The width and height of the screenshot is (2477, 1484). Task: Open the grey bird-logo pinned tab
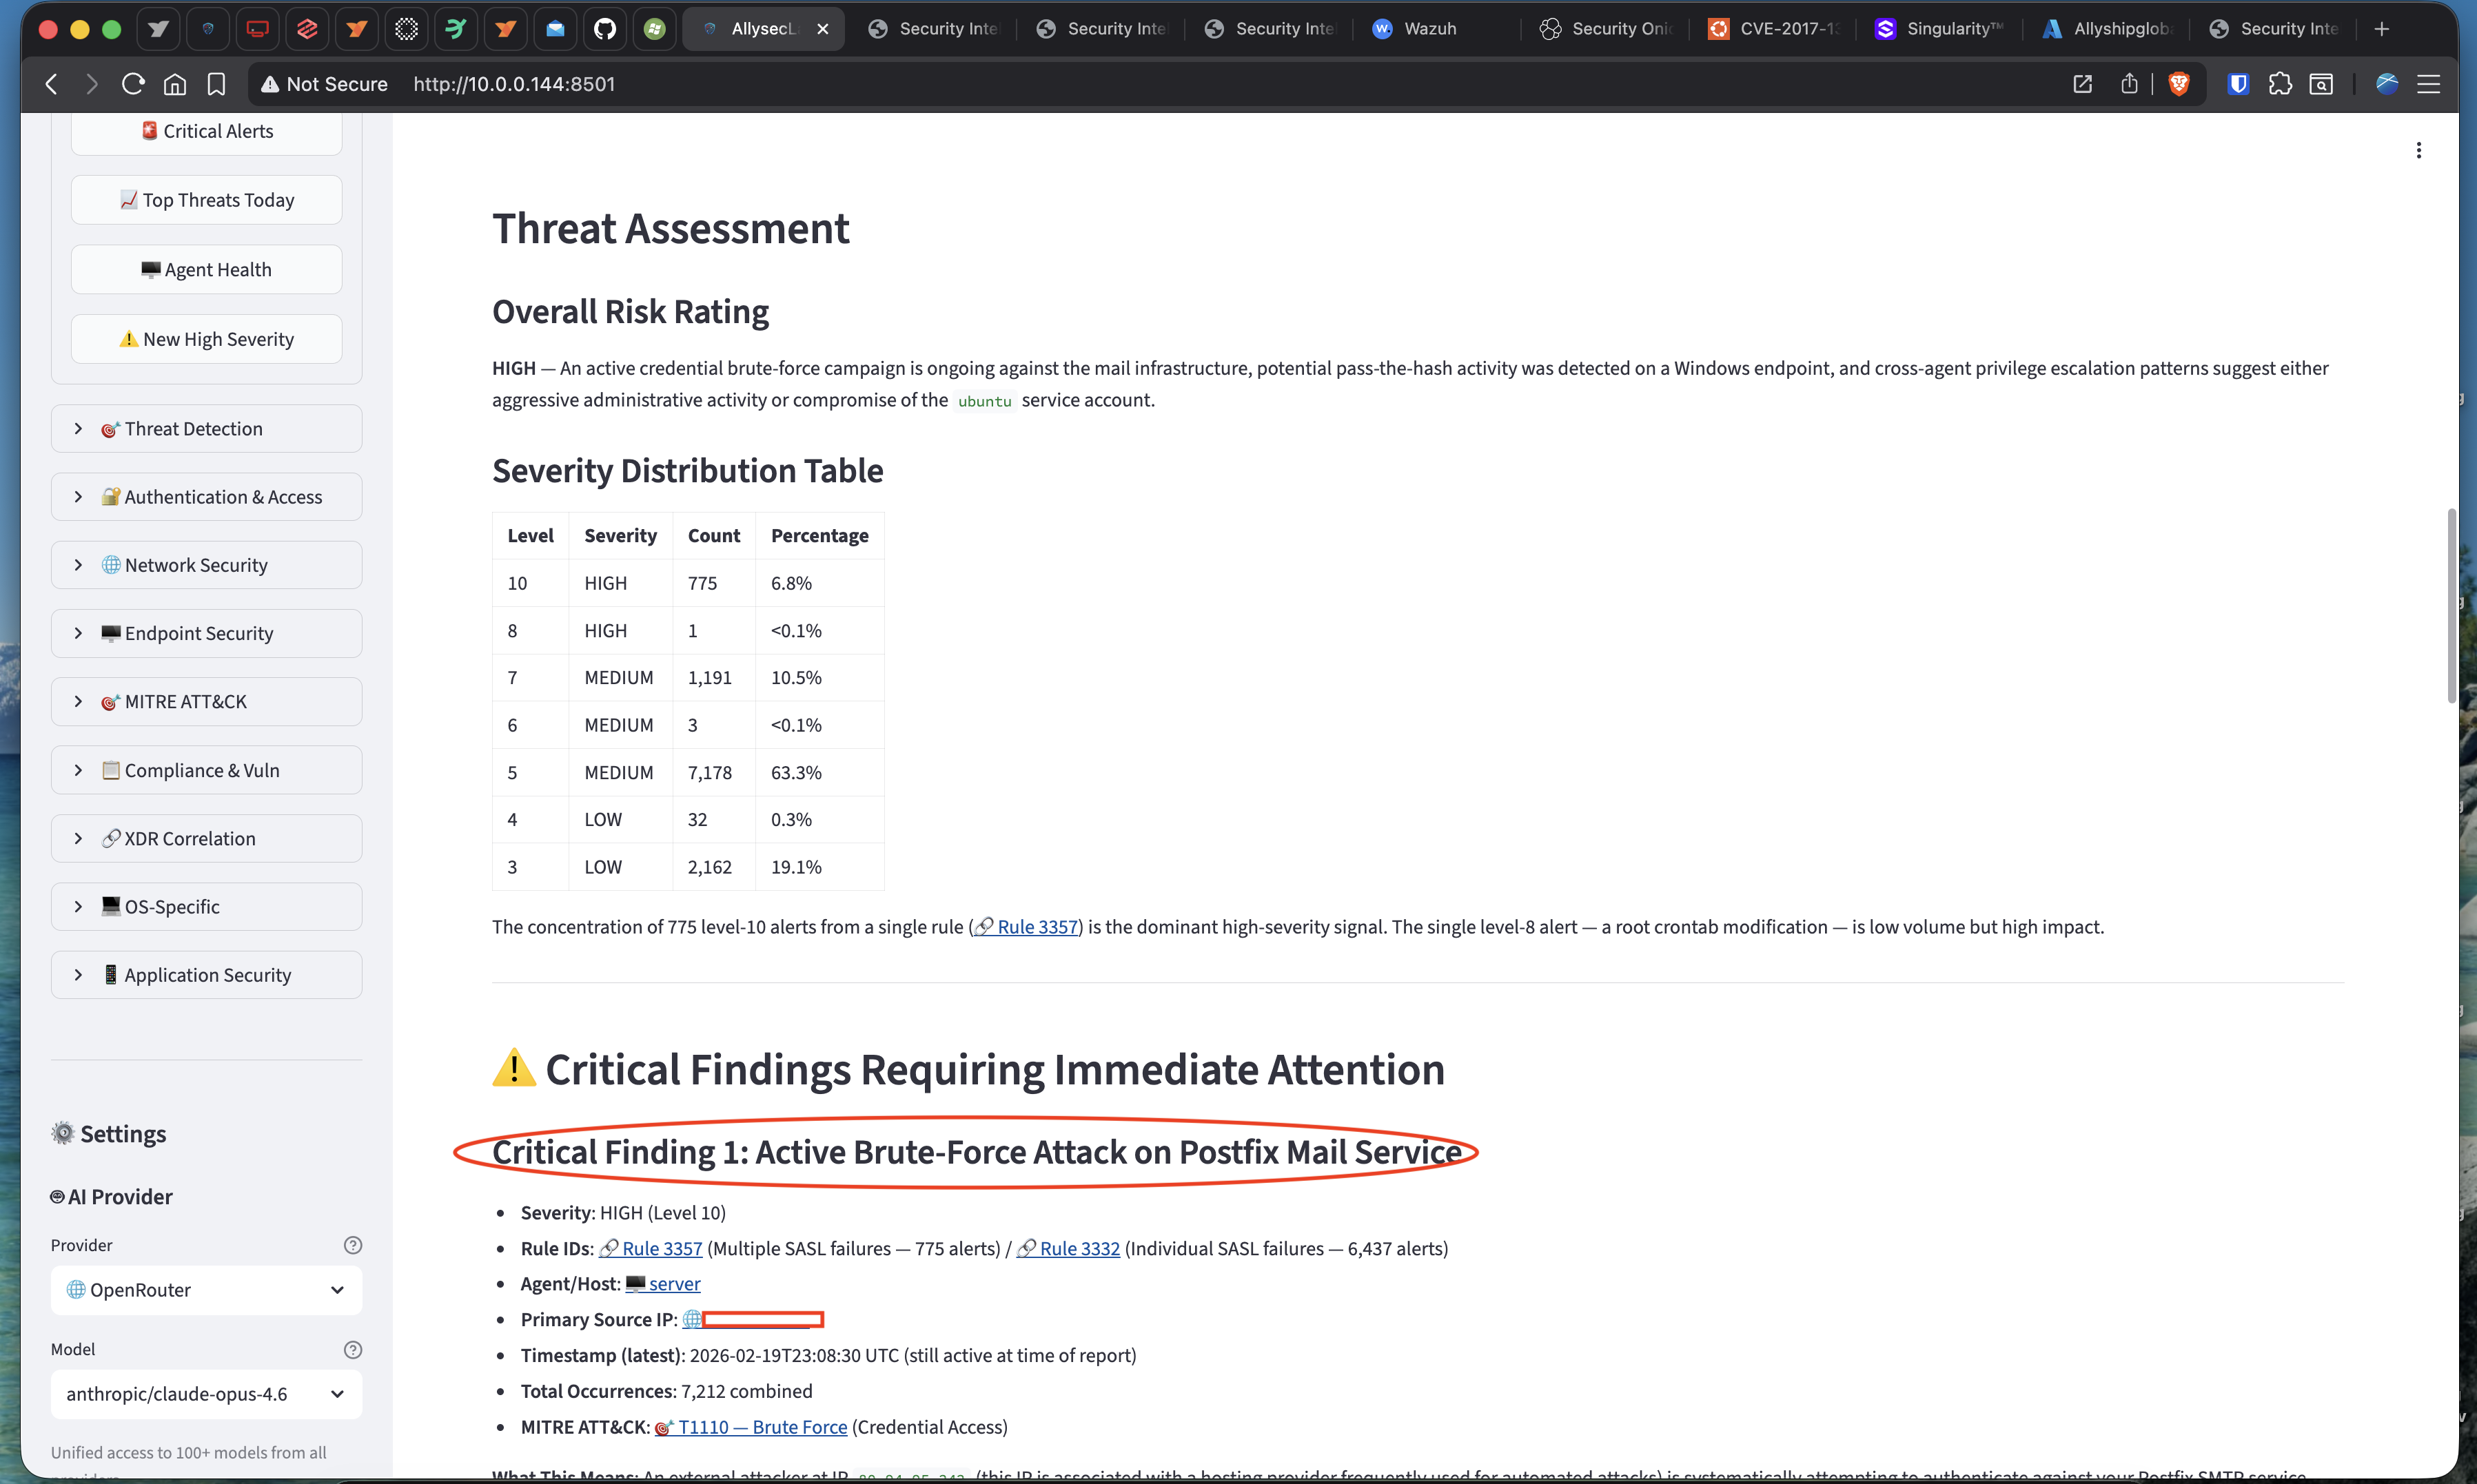[x=158, y=29]
